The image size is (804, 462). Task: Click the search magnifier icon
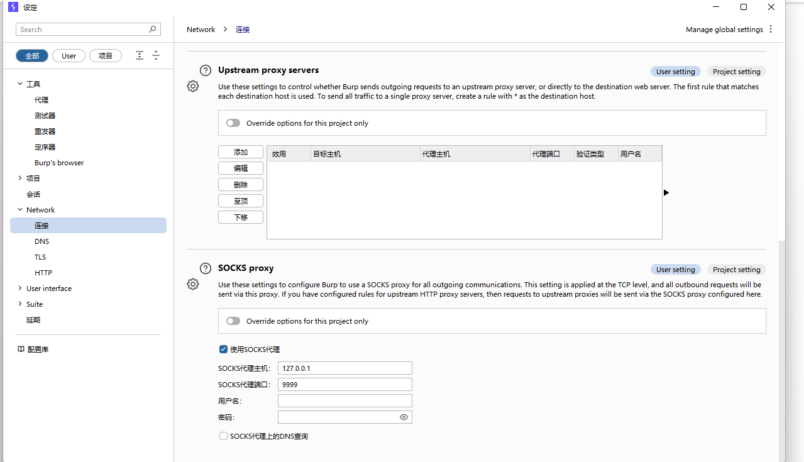coord(152,30)
